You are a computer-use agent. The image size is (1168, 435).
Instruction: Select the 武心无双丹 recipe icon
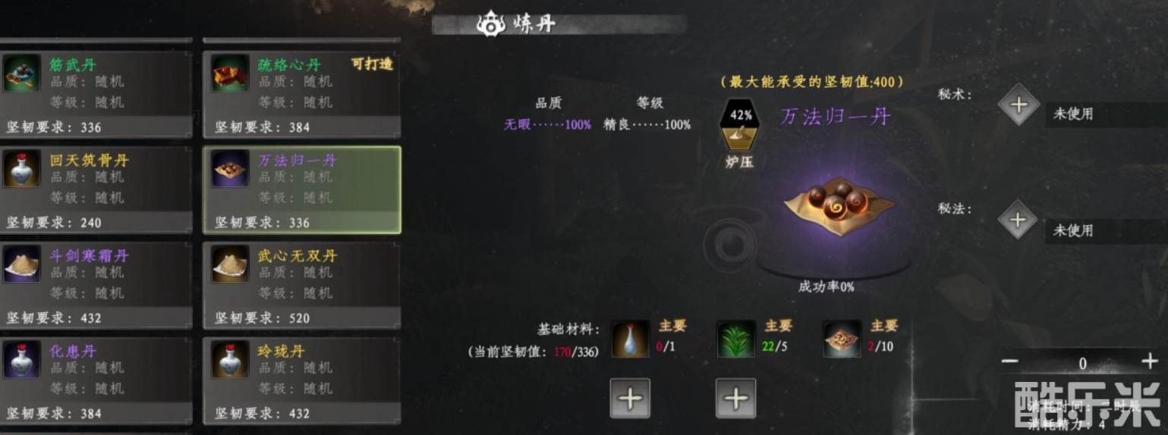(x=230, y=264)
